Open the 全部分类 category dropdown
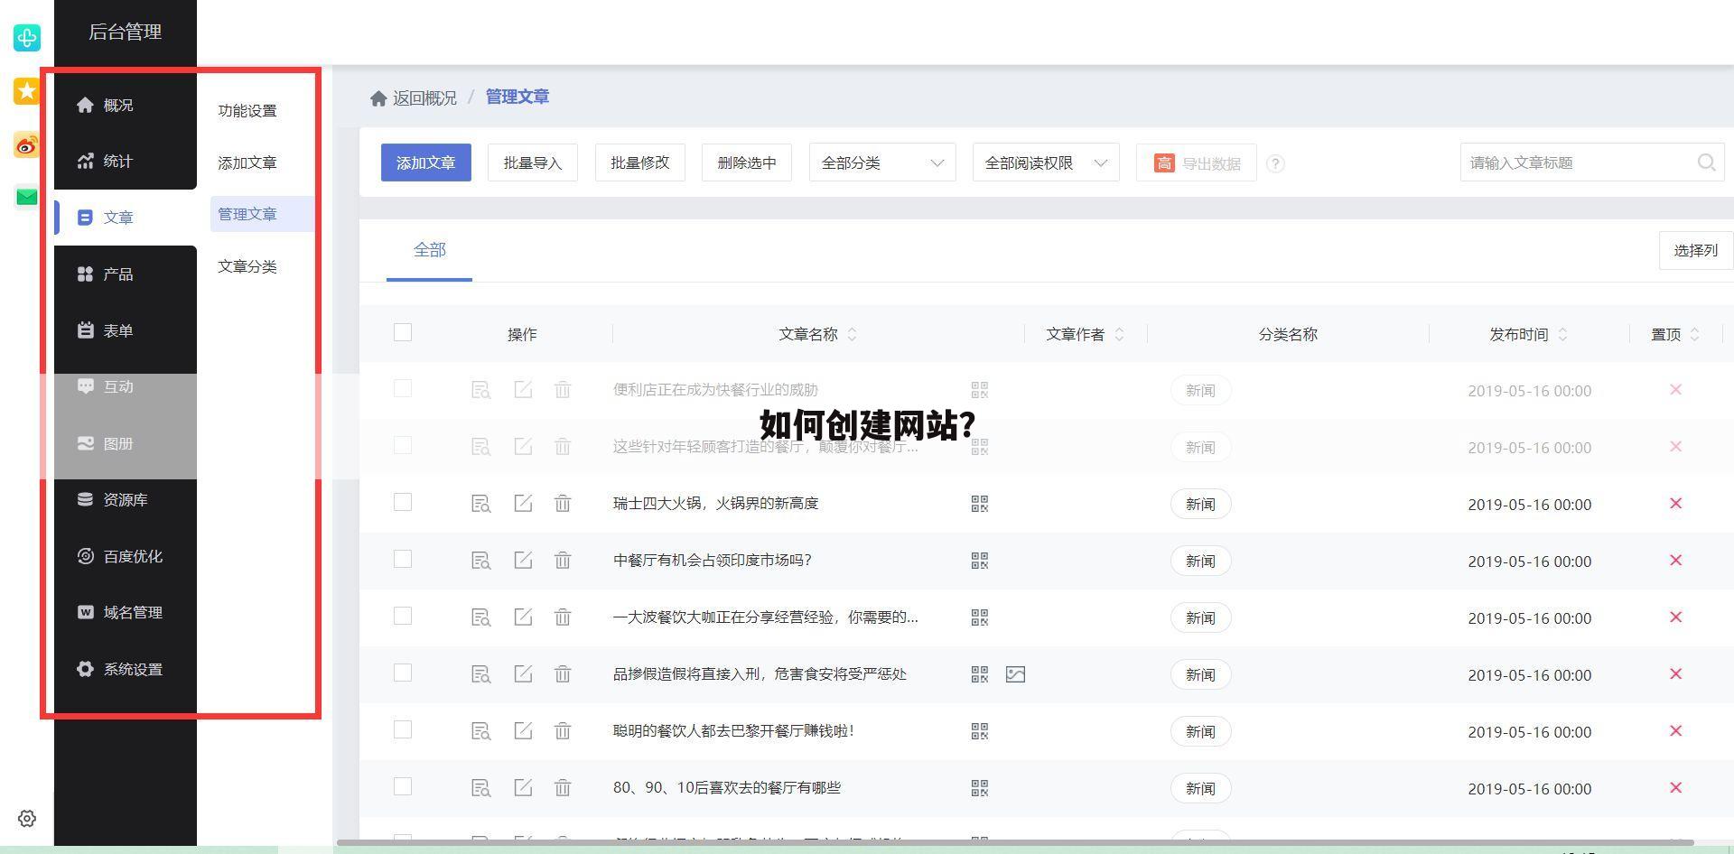This screenshot has height=854, width=1734. [882, 162]
